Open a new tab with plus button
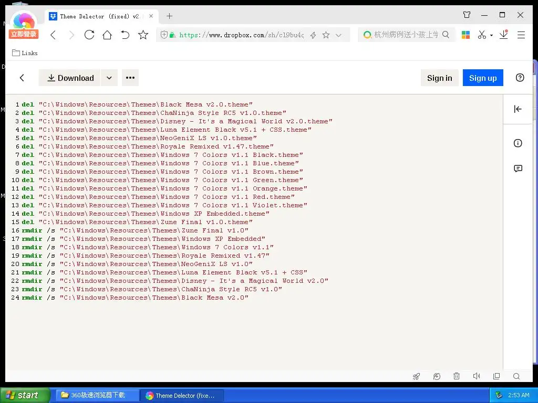Image resolution: width=538 pixels, height=403 pixels. 170,16
